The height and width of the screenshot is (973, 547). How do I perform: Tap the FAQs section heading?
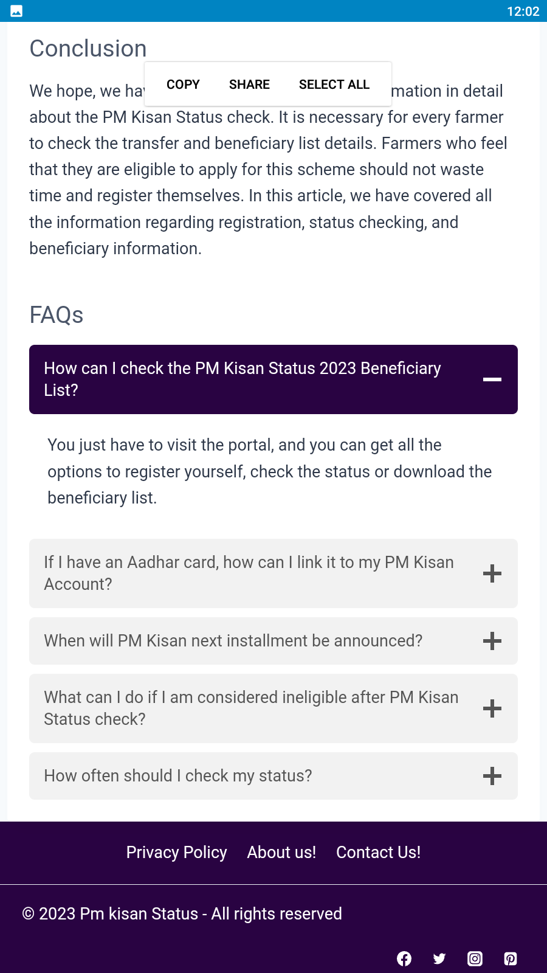[57, 315]
